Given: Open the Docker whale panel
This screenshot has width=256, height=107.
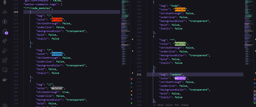Looking at the screenshot, I should [x=5, y=80].
